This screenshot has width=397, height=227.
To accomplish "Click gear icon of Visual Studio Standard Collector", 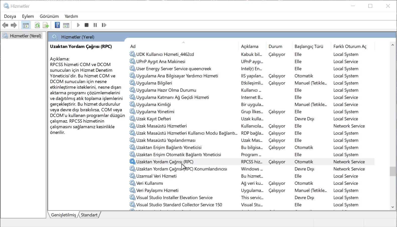I will [x=132, y=204].
